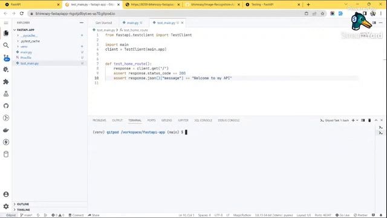387x218 pixels.
Task: Close the test_main.py editor tab
Action: (182, 23)
